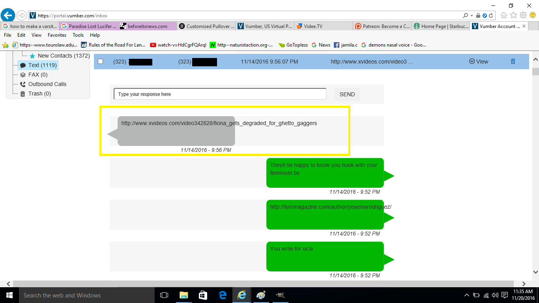
Task: Switch to the how to make a varsity tab
Action: [30, 26]
